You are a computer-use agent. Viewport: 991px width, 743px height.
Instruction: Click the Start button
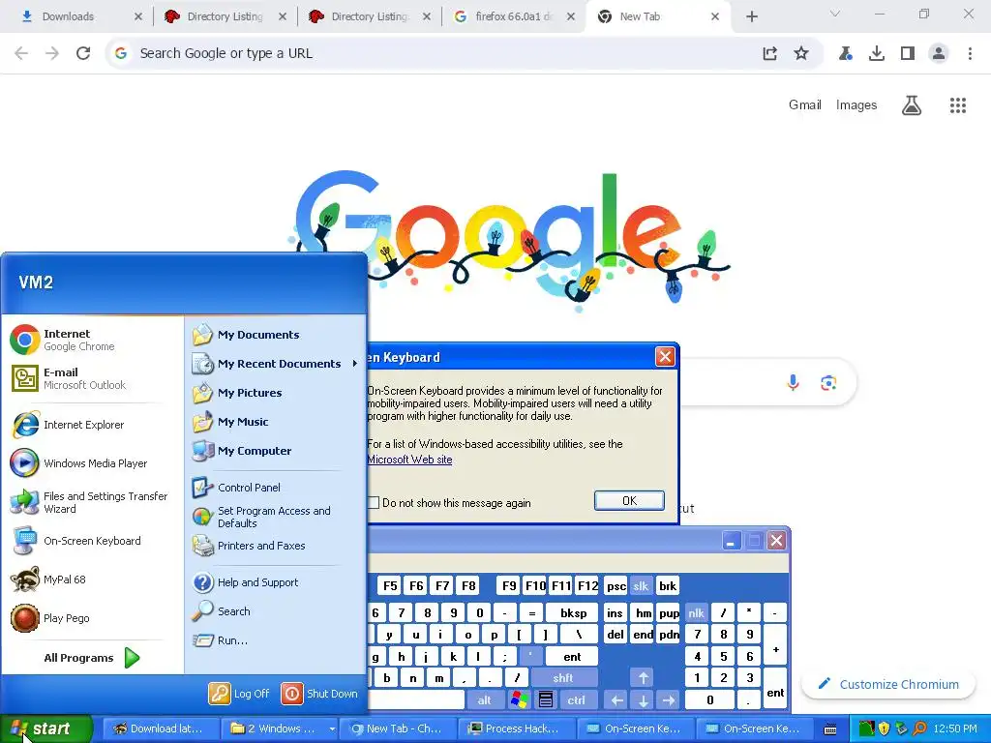(x=45, y=728)
